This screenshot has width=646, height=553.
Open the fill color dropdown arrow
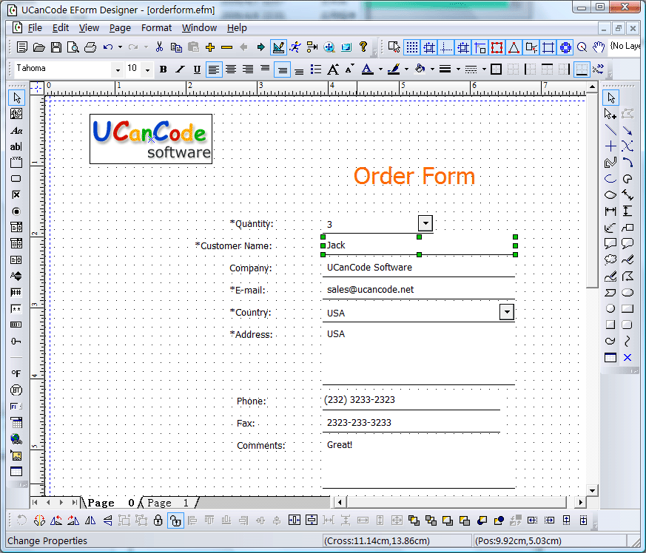432,69
